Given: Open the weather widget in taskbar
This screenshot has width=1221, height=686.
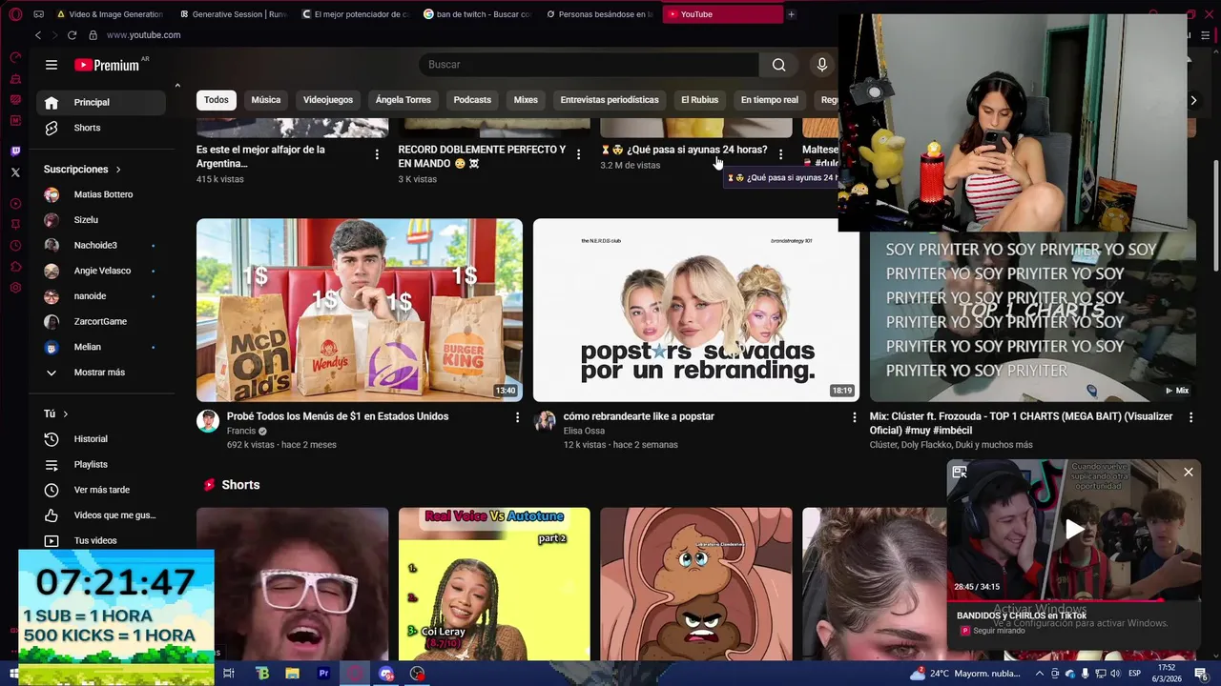Looking at the screenshot, I should point(965,674).
